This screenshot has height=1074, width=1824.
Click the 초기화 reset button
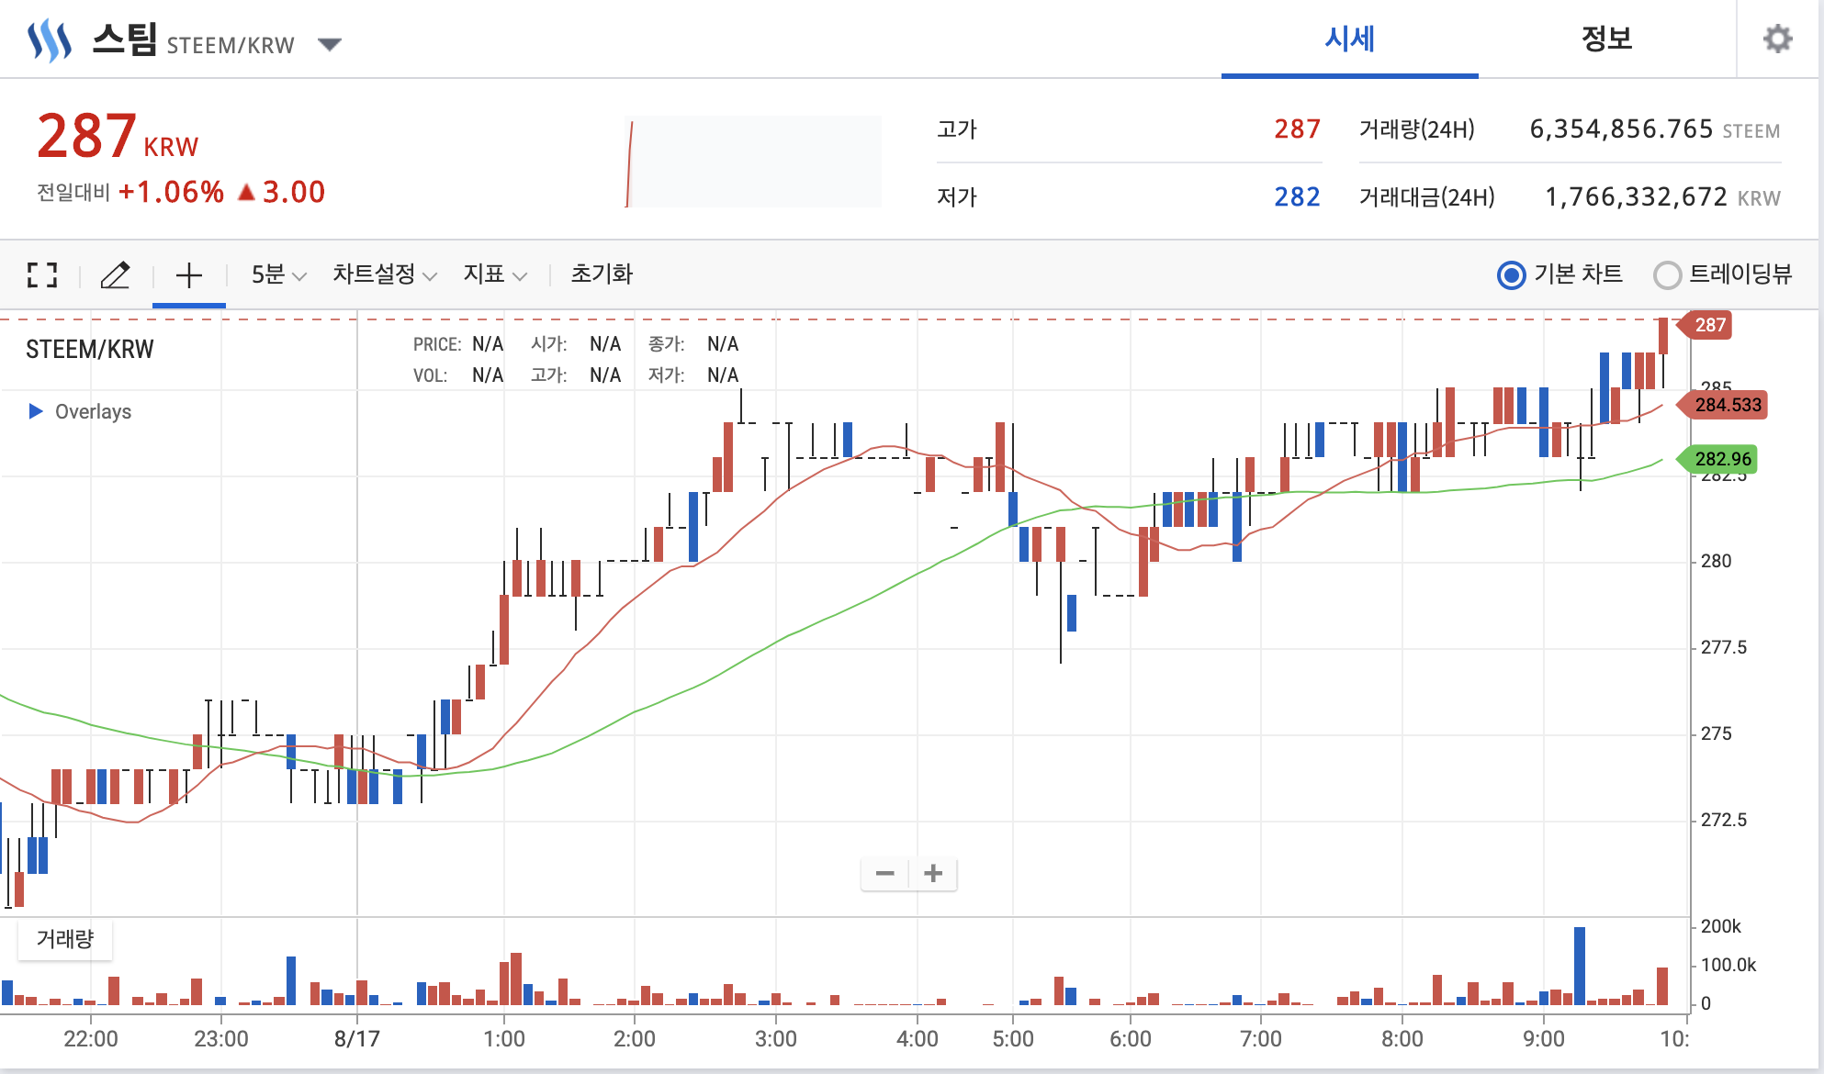(x=602, y=274)
